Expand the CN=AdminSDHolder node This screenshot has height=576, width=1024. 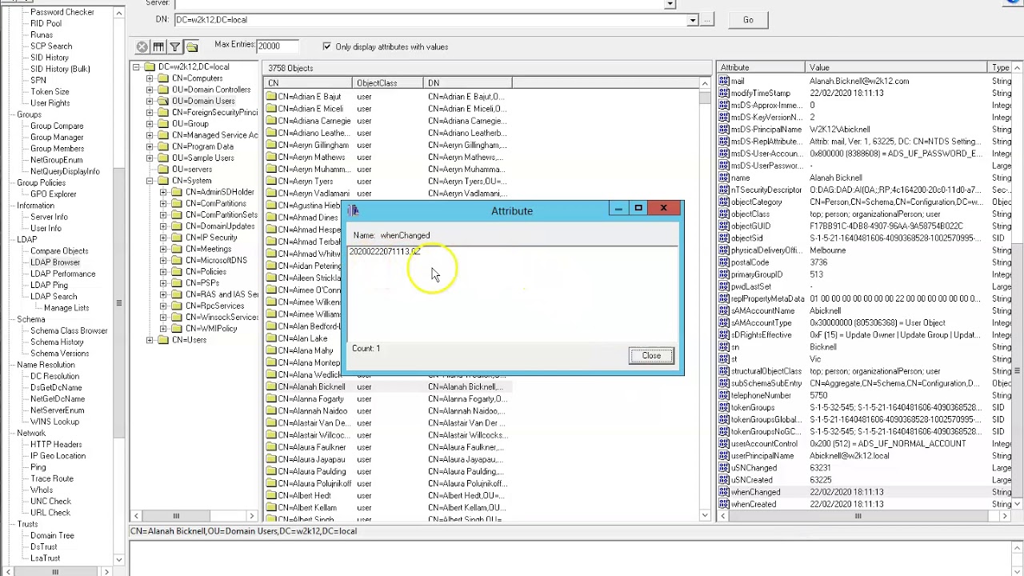163,192
